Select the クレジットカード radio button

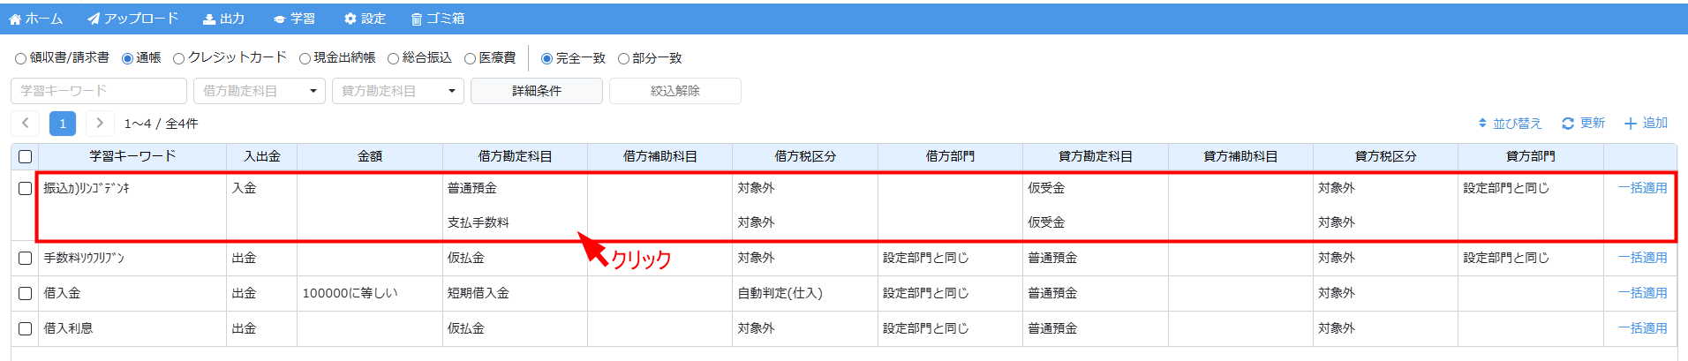point(179,59)
